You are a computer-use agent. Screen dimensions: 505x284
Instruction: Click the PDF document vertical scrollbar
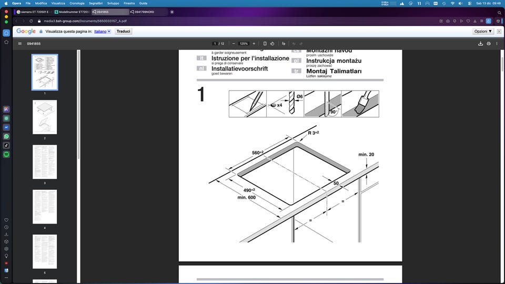502,64
